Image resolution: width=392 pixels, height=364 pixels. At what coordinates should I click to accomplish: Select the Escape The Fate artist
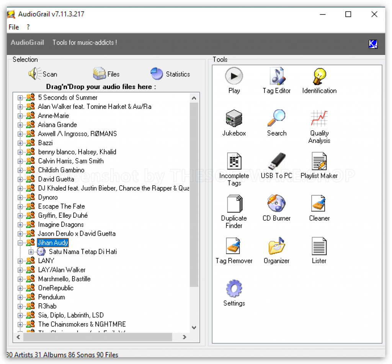coord(62,207)
